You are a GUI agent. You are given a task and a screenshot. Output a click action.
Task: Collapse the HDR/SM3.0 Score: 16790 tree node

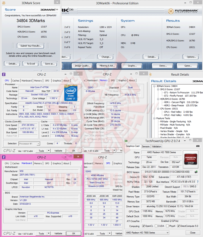click(x=158, y=99)
